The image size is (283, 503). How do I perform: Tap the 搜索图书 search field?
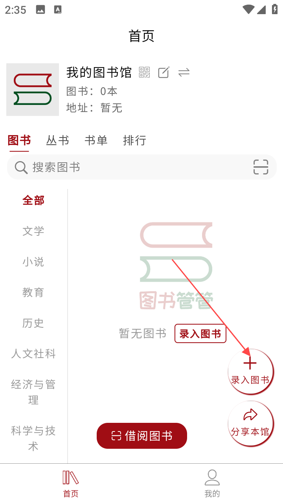(x=142, y=167)
